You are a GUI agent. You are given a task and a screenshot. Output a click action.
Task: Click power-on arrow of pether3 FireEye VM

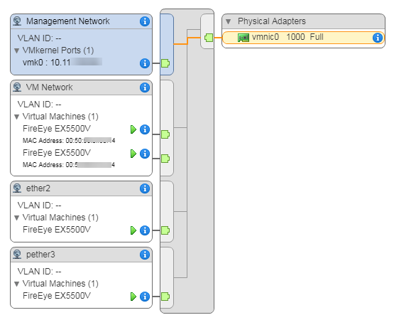coord(133,297)
